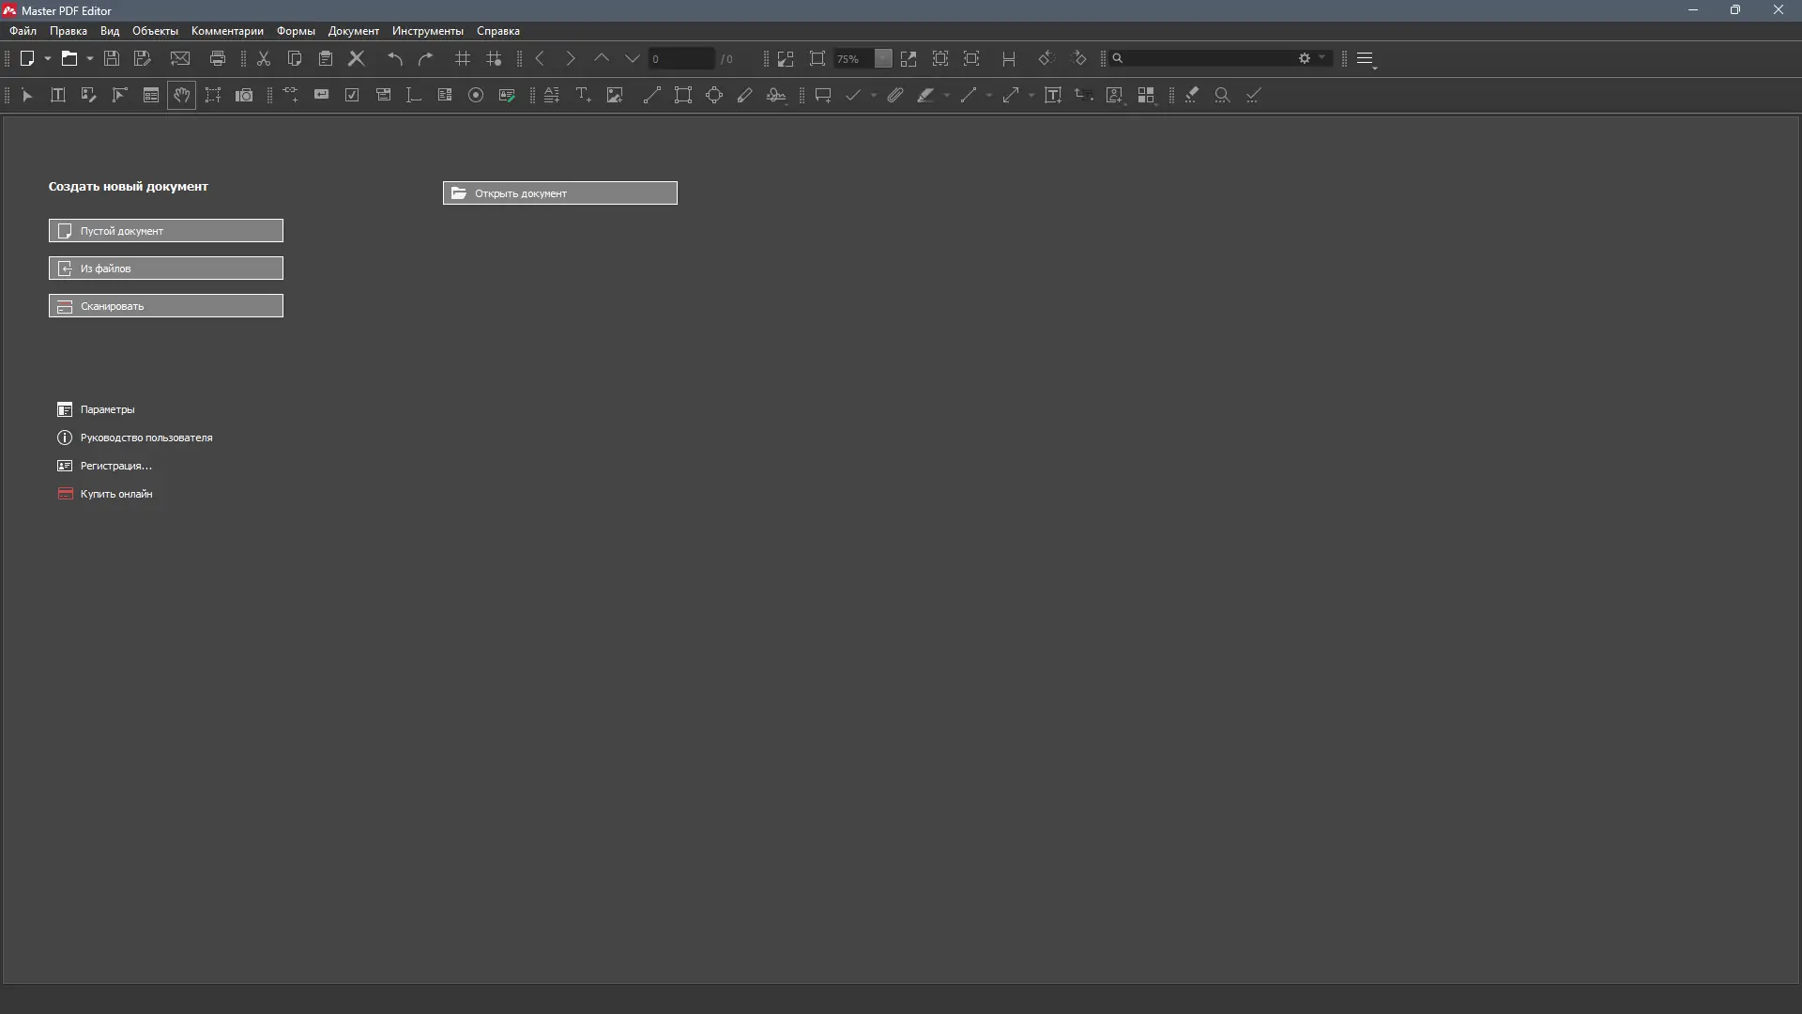This screenshot has width=1802, height=1014.
Task: Expand the open folder dropdown arrow
Action: pyautogui.click(x=90, y=58)
